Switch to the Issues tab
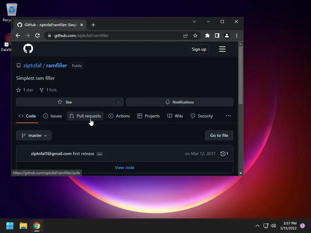This screenshot has height=233, width=311. click(x=52, y=116)
